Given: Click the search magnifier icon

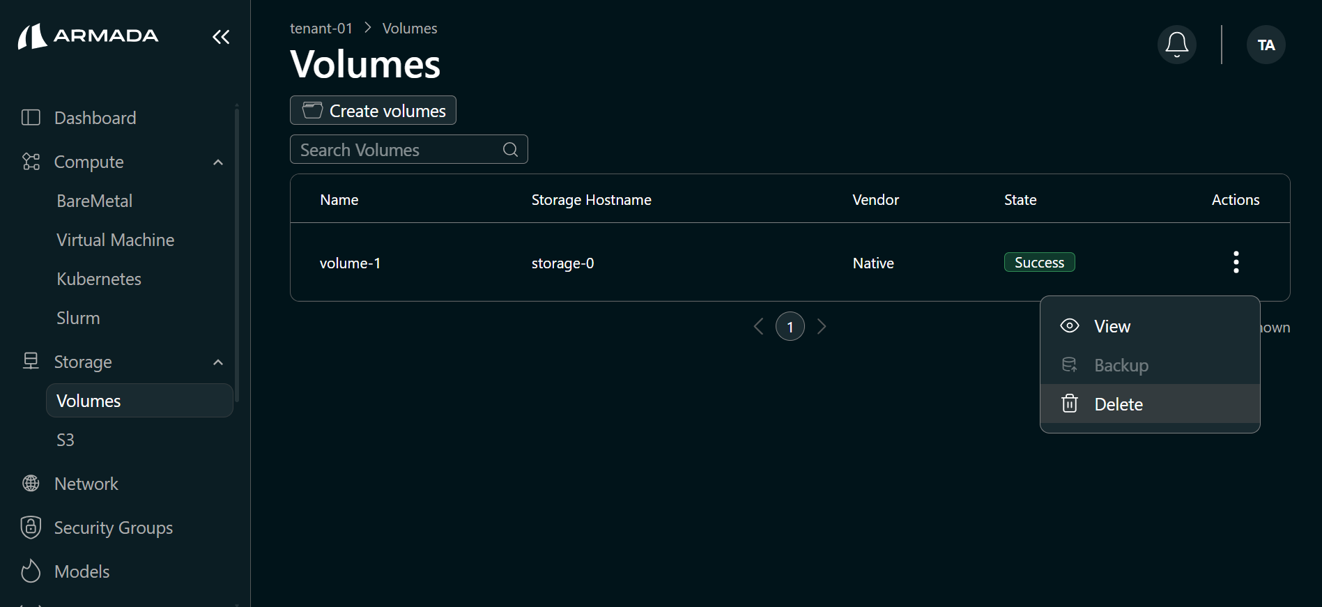Looking at the screenshot, I should (510, 149).
